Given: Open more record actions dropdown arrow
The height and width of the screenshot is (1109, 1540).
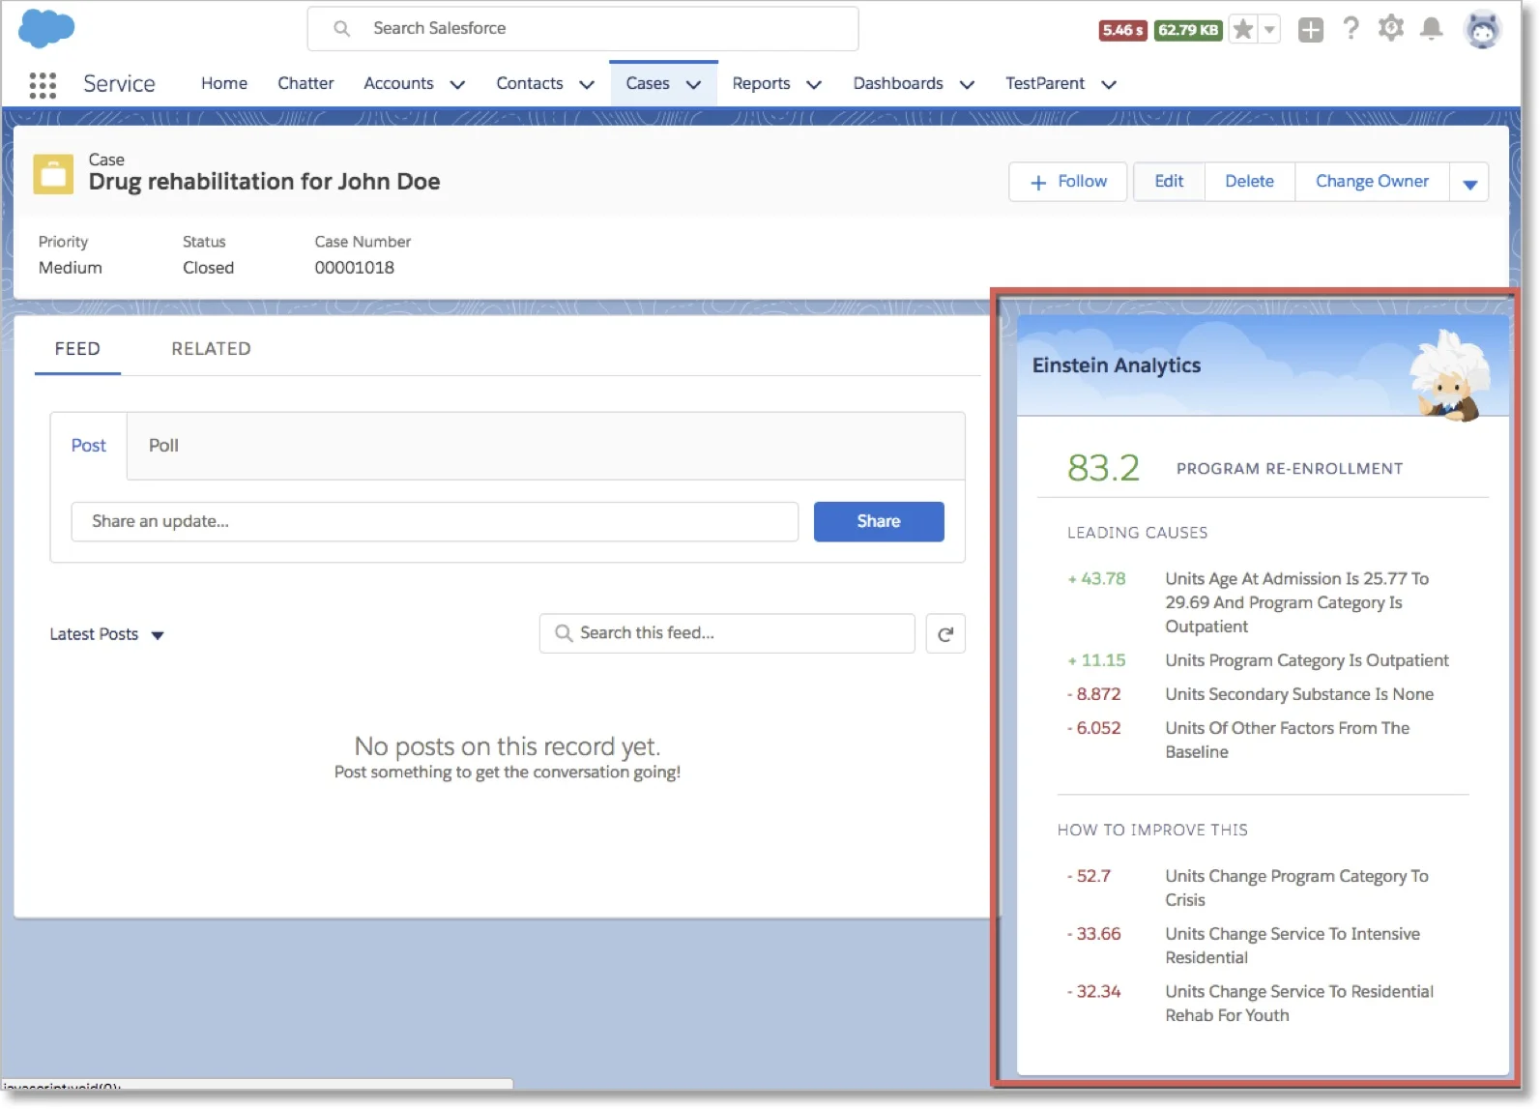Looking at the screenshot, I should click(x=1469, y=183).
